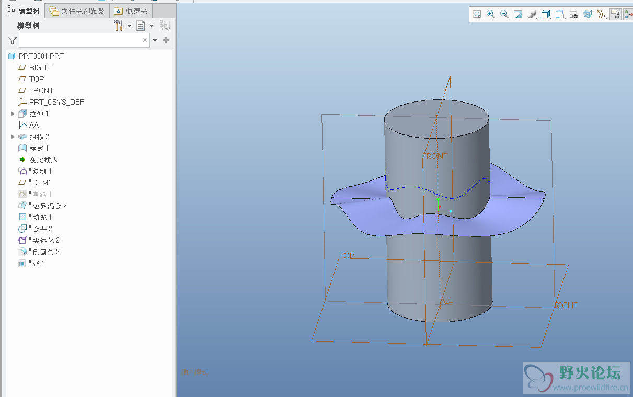Select the 复制 1 feature
Screen dimensions: 633x397
pyautogui.click(x=35, y=171)
